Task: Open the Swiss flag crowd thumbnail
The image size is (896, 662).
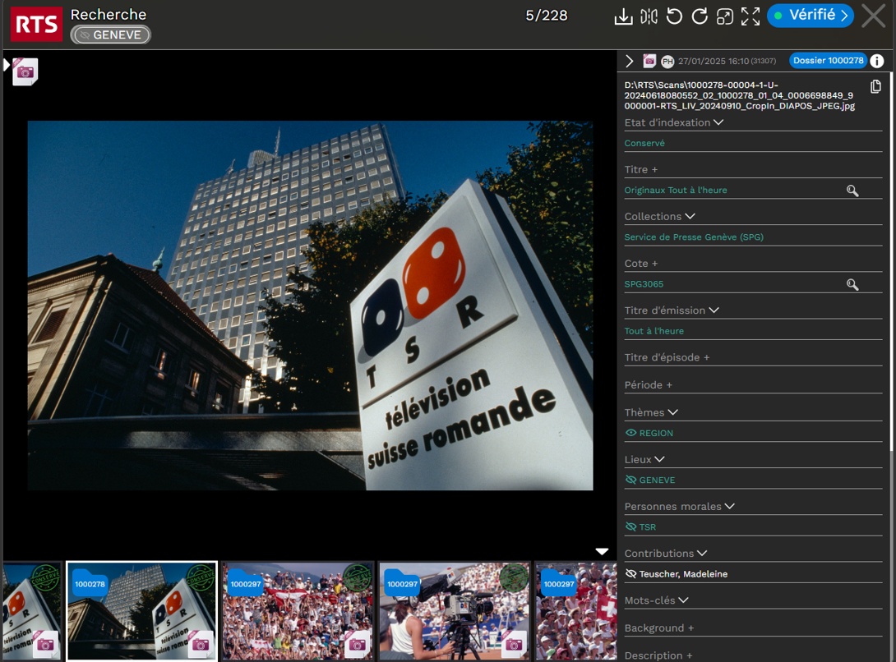Action: click(576, 611)
